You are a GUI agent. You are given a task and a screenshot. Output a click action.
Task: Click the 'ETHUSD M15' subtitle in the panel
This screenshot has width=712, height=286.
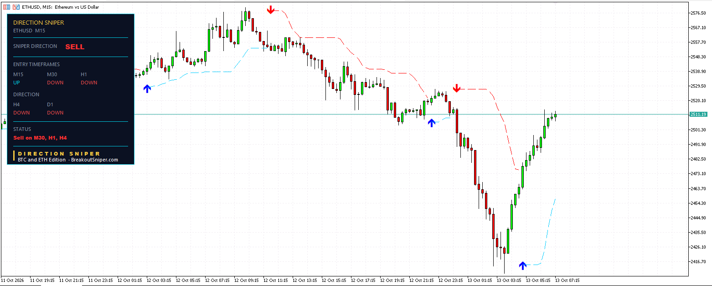pos(29,31)
